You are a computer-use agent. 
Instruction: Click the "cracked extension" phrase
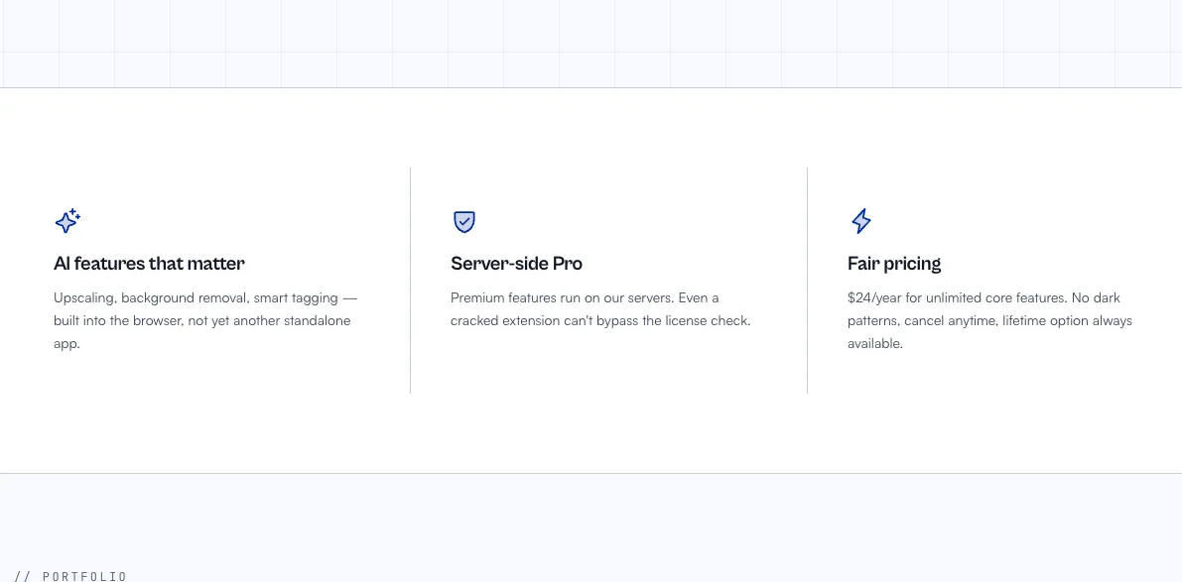click(x=505, y=320)
